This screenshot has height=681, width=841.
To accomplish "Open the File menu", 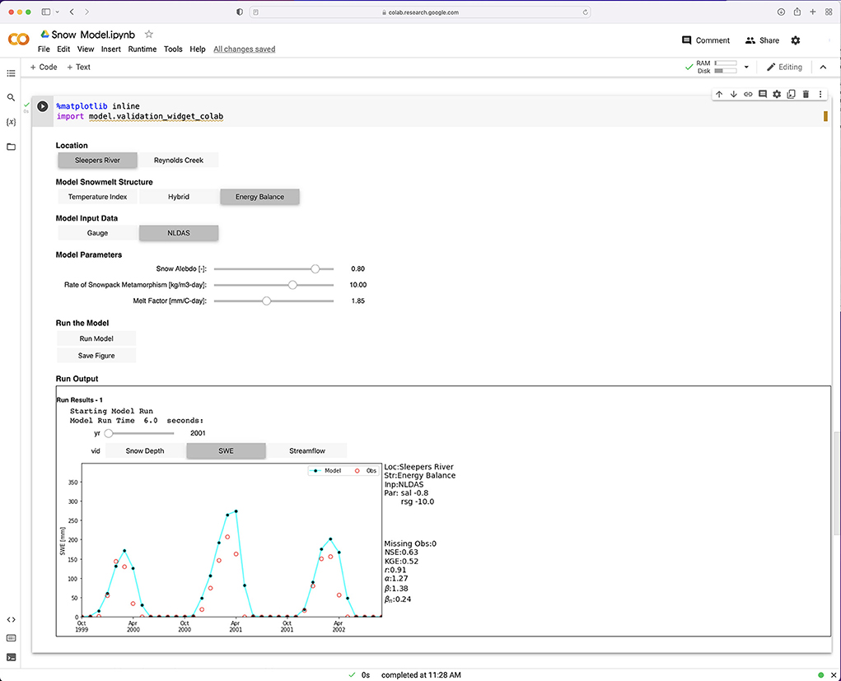I will coord(44,49).
